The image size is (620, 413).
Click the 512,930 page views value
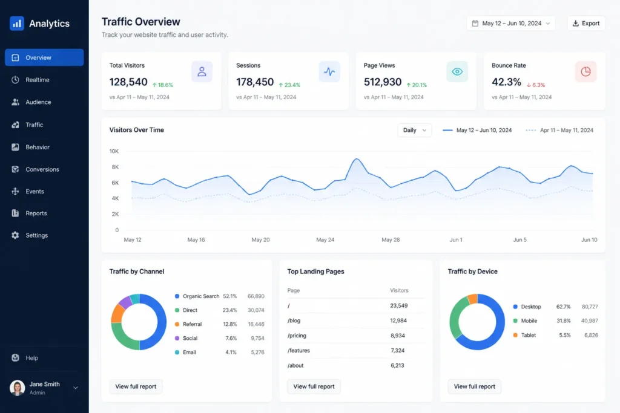point(383,82)
